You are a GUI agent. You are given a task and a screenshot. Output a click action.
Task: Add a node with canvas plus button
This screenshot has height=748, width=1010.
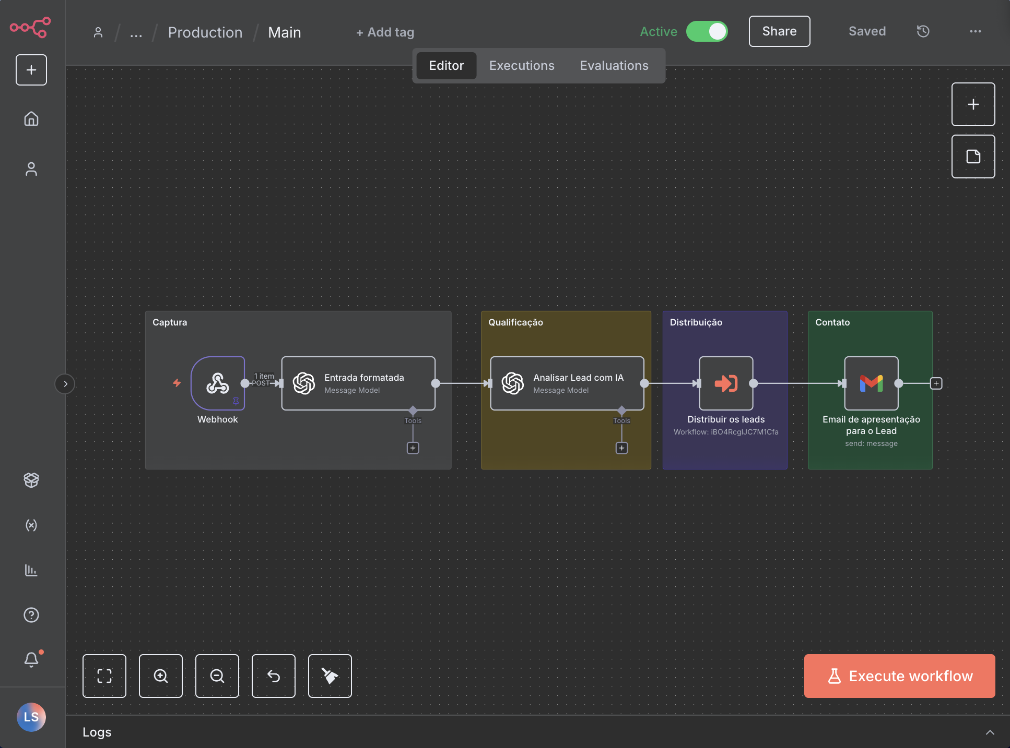point(973,104)
